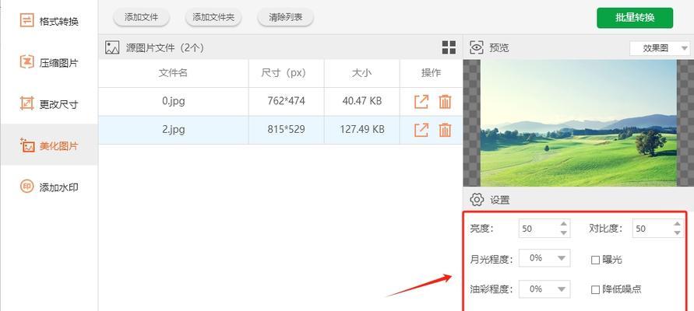This screenshot has height=311, width=694.
Task: Click the 762*474 size cell
Action: pyautogui.click(x=287, y=101)
